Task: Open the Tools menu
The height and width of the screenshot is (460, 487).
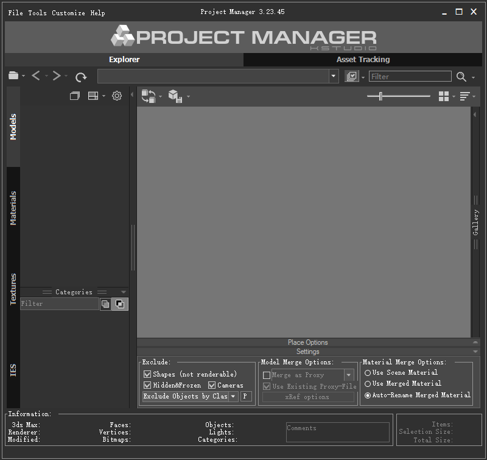Action: (x=37, y=13)
